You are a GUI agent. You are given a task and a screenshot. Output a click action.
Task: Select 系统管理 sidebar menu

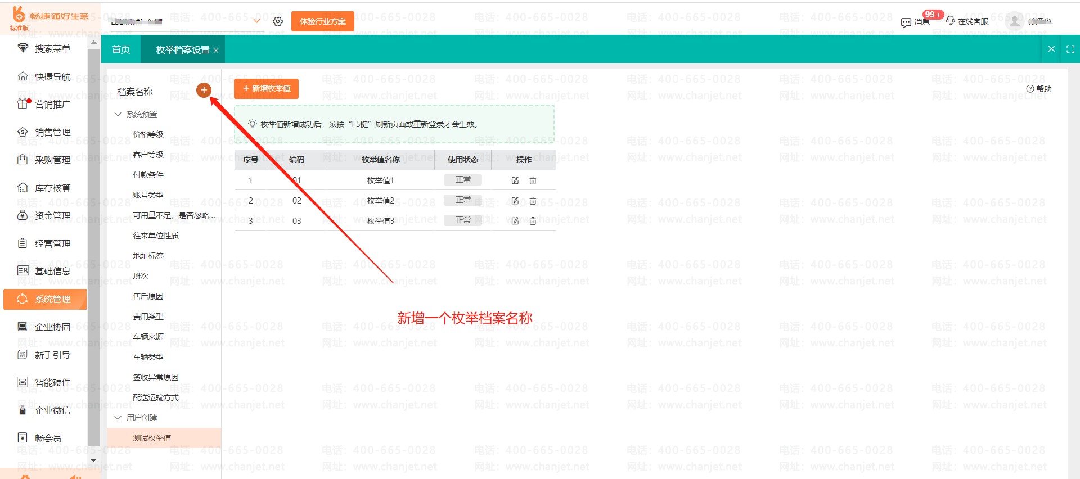coord(45,299)
